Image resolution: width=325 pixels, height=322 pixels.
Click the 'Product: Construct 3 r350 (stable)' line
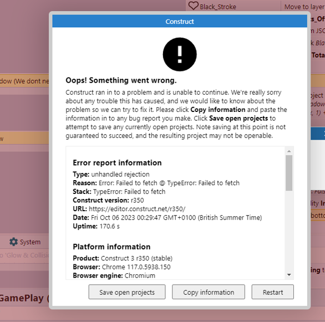click(123, 258)
